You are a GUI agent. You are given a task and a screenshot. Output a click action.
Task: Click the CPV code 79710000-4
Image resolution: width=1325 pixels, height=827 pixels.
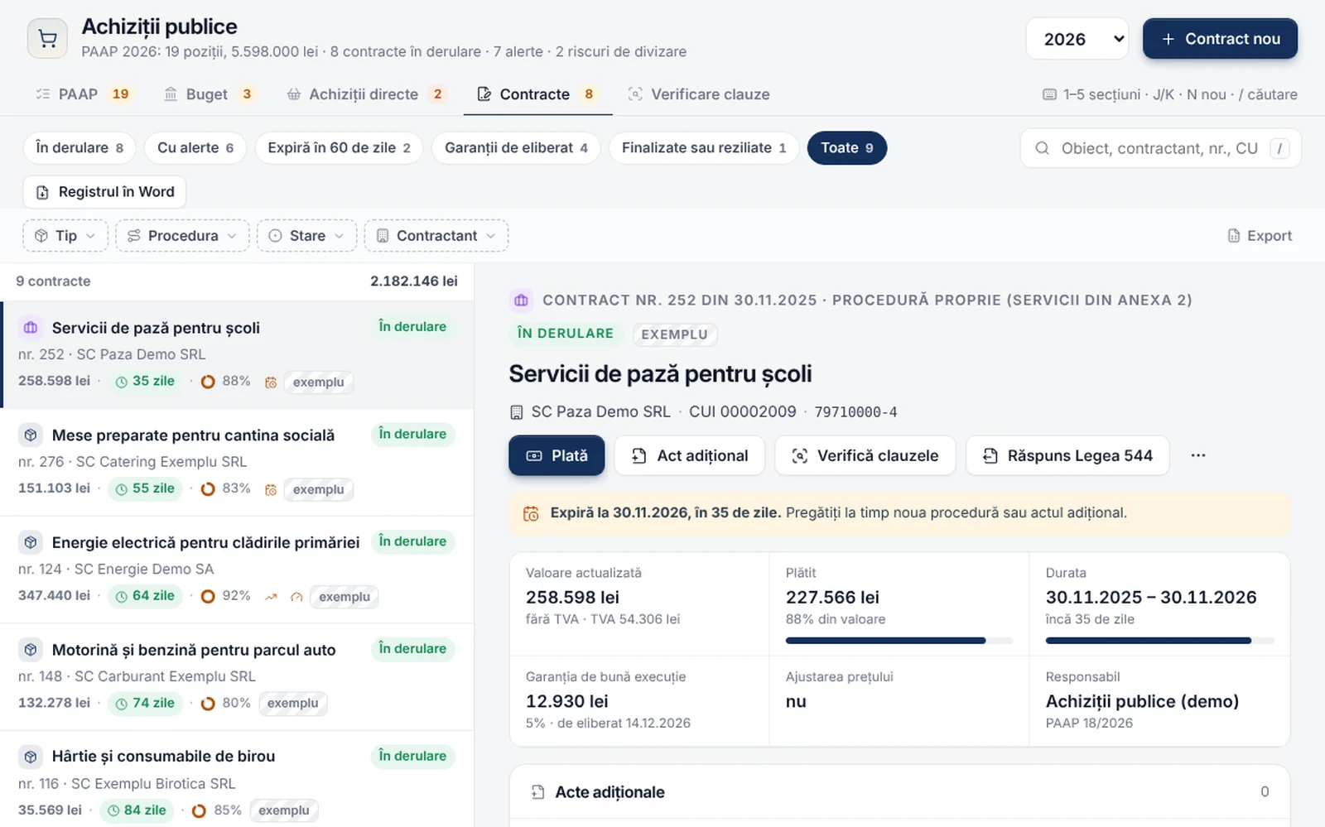coord(855,412)
